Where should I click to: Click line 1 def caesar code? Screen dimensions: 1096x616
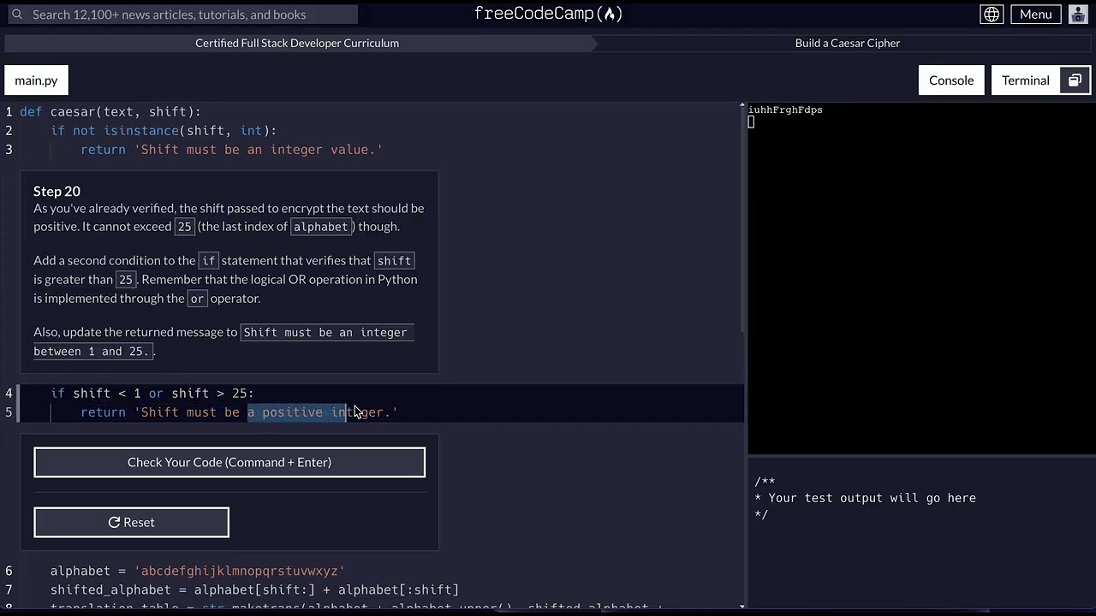110,112
